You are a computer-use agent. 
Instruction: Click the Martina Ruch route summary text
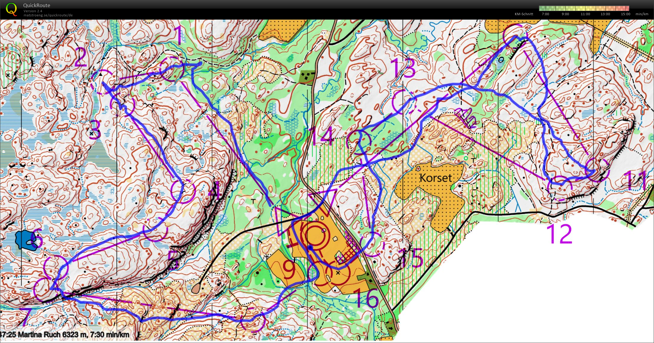pos(65,335)
